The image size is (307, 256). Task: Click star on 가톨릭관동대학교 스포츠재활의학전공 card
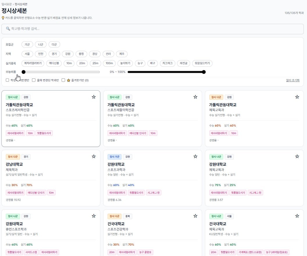pos(195,97)
